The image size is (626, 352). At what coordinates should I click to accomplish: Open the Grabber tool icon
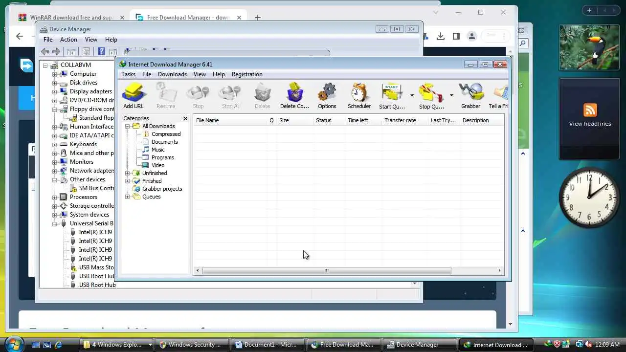coord(470,96)
